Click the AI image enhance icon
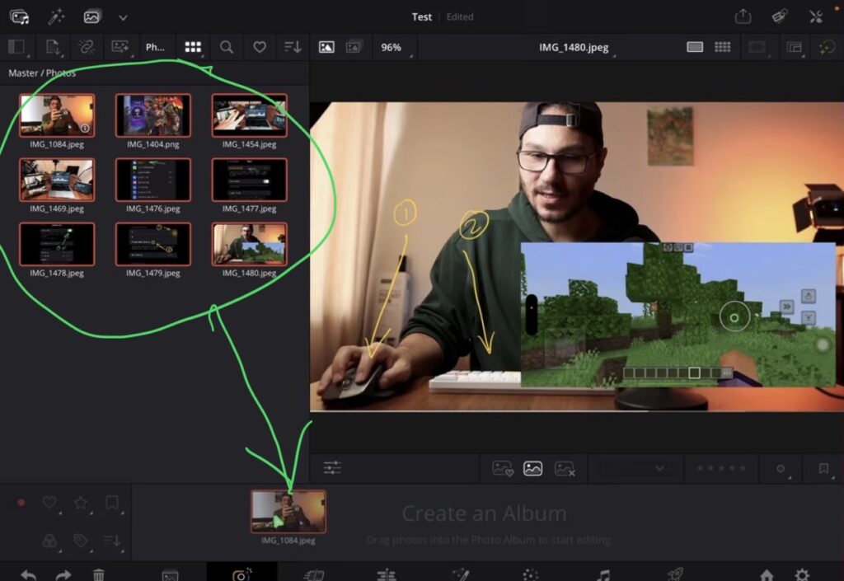The width and height of the screenshot is (844, 581). 120,47
